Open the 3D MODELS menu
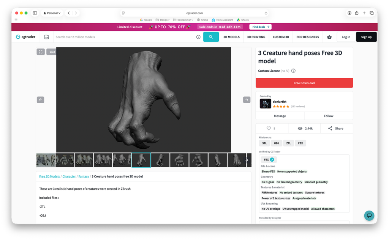Image resolution: width=389 pixels, height=239 pixels. click(231, 37)
